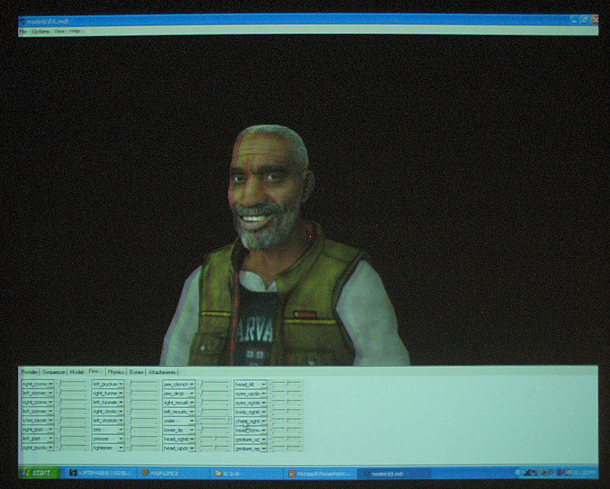
Task: Click the bite flex slider
Action: pos(143,429)
